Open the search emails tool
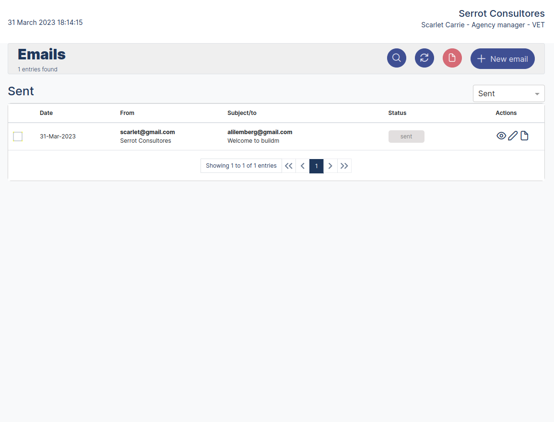554x422 pixels. tap(396, 57)
